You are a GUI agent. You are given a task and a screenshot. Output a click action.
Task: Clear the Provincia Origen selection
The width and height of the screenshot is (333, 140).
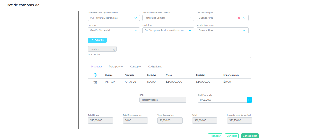(x=239, y=18)
